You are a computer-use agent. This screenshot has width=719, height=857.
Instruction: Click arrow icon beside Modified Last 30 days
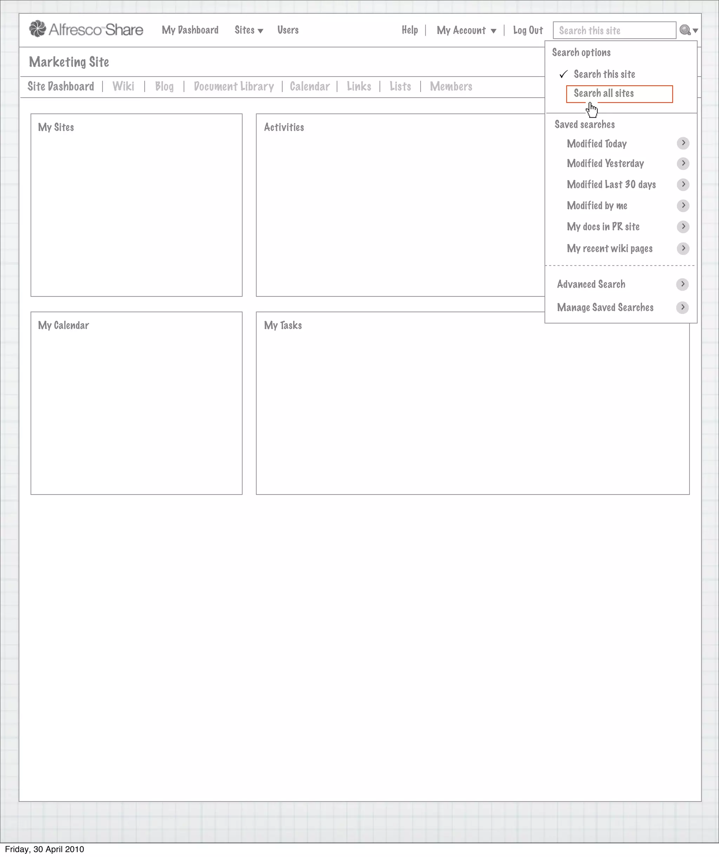coord(683,184)
